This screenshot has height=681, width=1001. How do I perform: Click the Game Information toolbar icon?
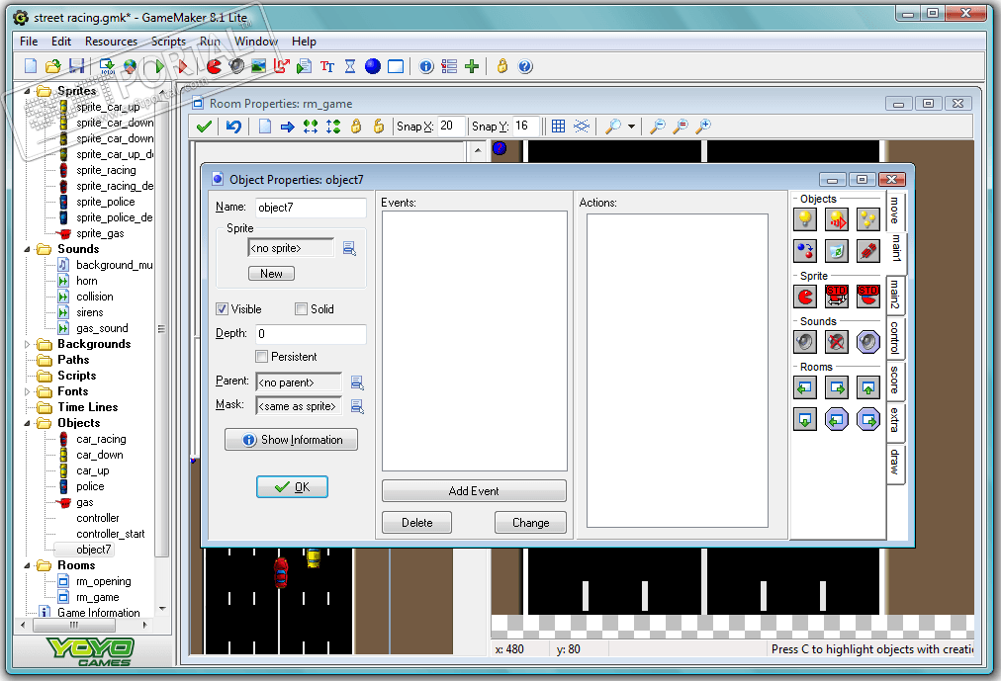pyautogui.click(x=426, y=66)
